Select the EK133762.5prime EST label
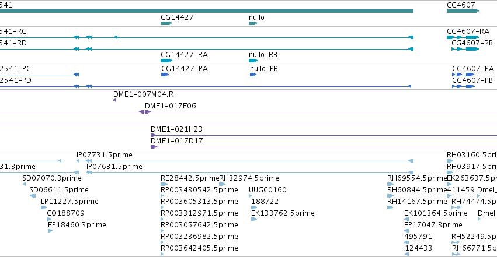 [x=283, y=213]
